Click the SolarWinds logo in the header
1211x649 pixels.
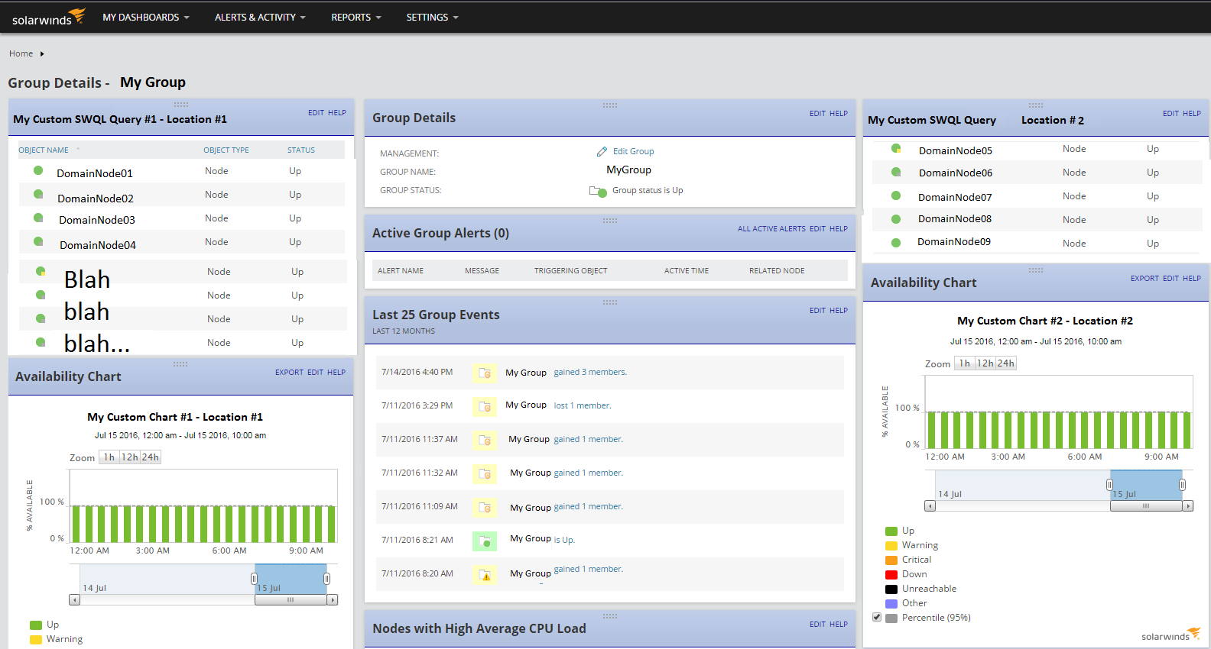click(48, 17)
